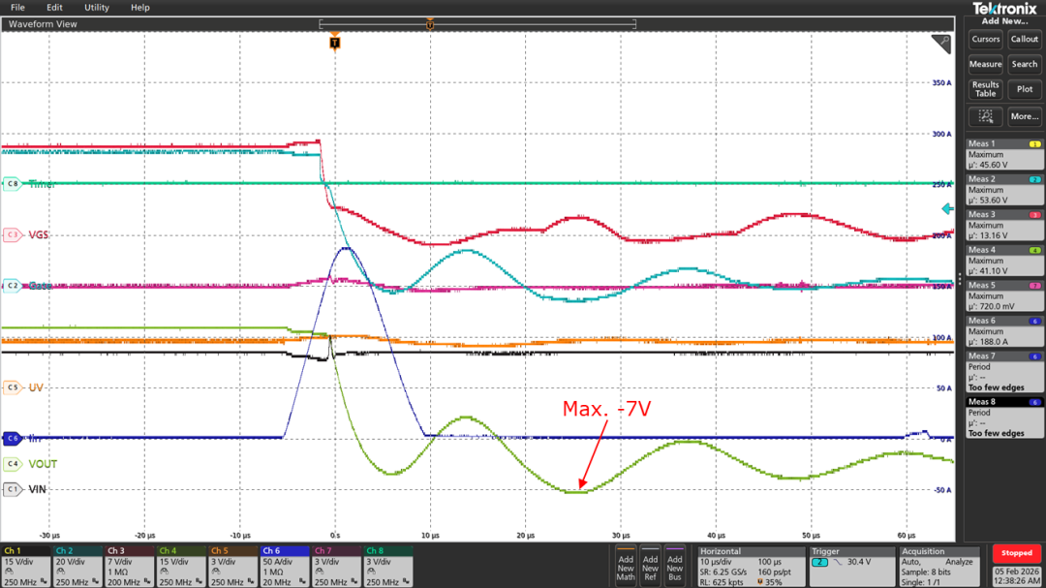Open the Edit menu

(x=54, y=8)
